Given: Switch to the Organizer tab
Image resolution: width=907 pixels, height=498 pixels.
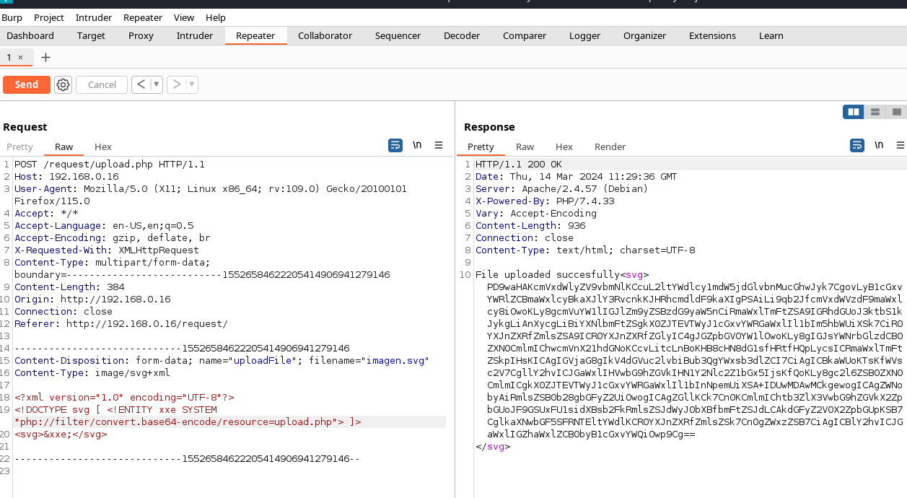Looking at the screenshot, I should click(644, 35).
